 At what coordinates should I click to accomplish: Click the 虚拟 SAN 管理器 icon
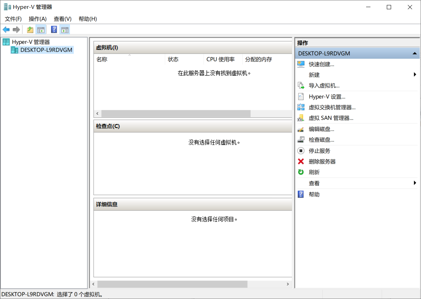pyautogui.click(x=301, y=118)
